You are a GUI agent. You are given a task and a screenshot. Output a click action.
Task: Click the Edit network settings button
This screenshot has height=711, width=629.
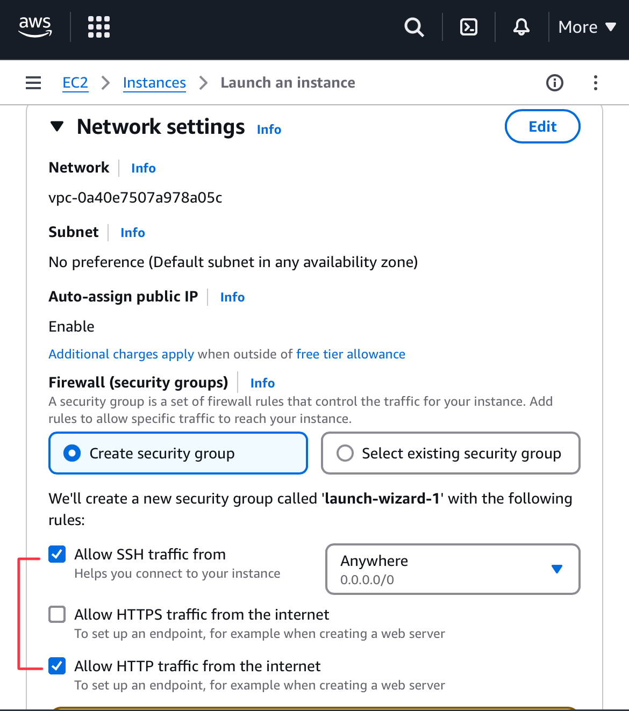pos(542,127)
